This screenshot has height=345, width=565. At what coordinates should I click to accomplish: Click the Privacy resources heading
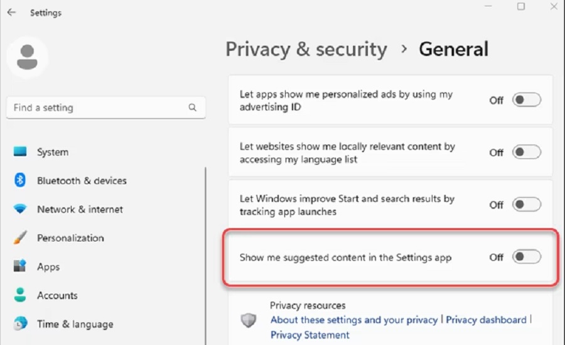[308, 305]
